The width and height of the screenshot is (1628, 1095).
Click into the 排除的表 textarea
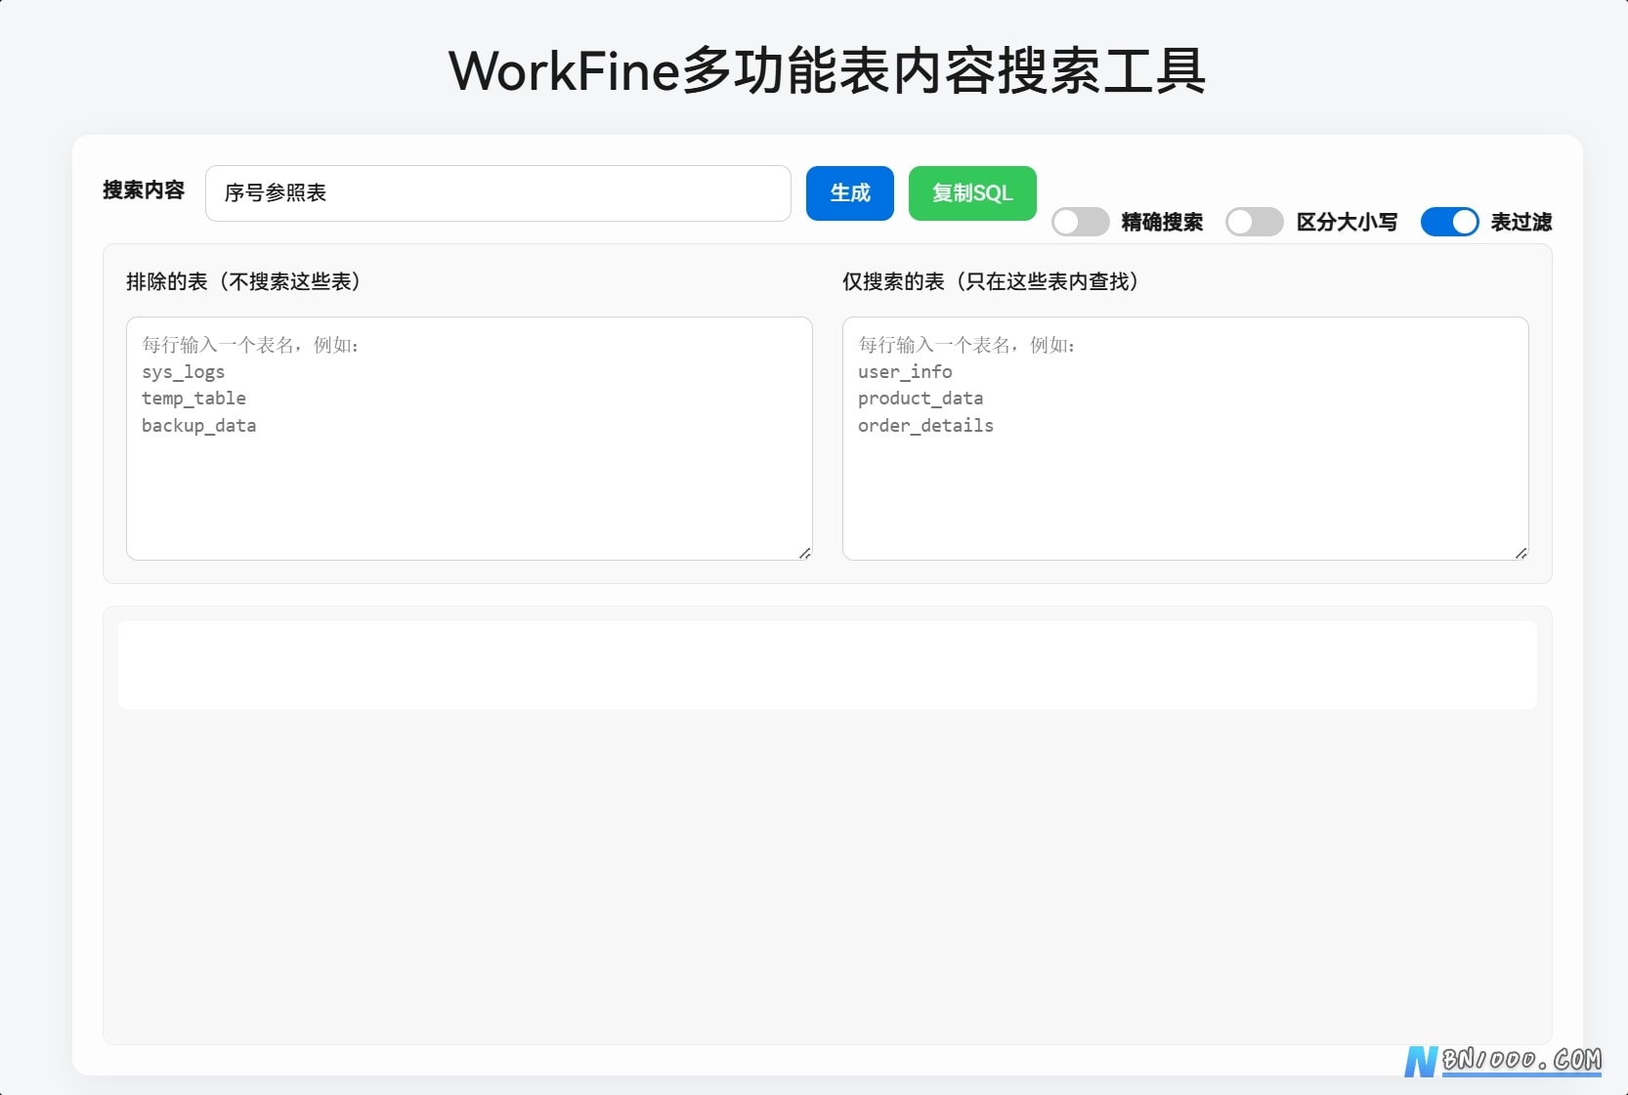[x=469, y=439]
